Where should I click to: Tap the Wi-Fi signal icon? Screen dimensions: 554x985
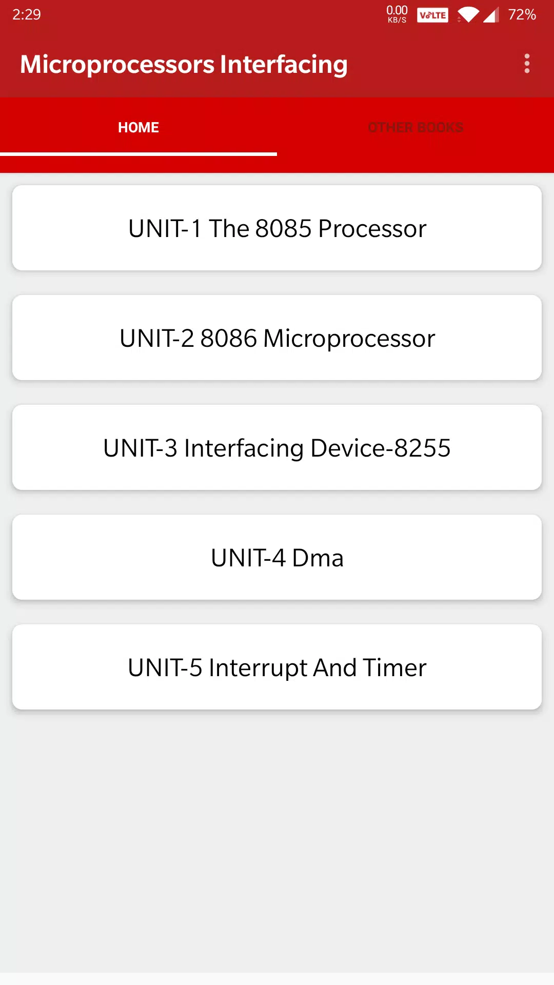pyautogui.click(x=468, y=15)
